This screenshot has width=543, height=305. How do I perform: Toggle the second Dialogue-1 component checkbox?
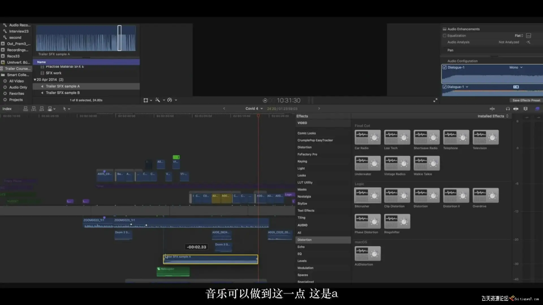pyautogui.click(x=445, y=87)
